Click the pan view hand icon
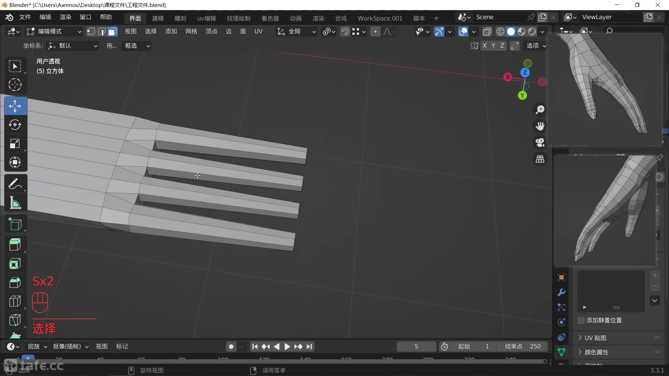The width and height of the screenshot is (669, 376). (x=540, y=126)
